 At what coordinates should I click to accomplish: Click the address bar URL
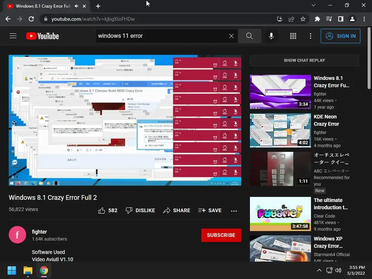93,19
